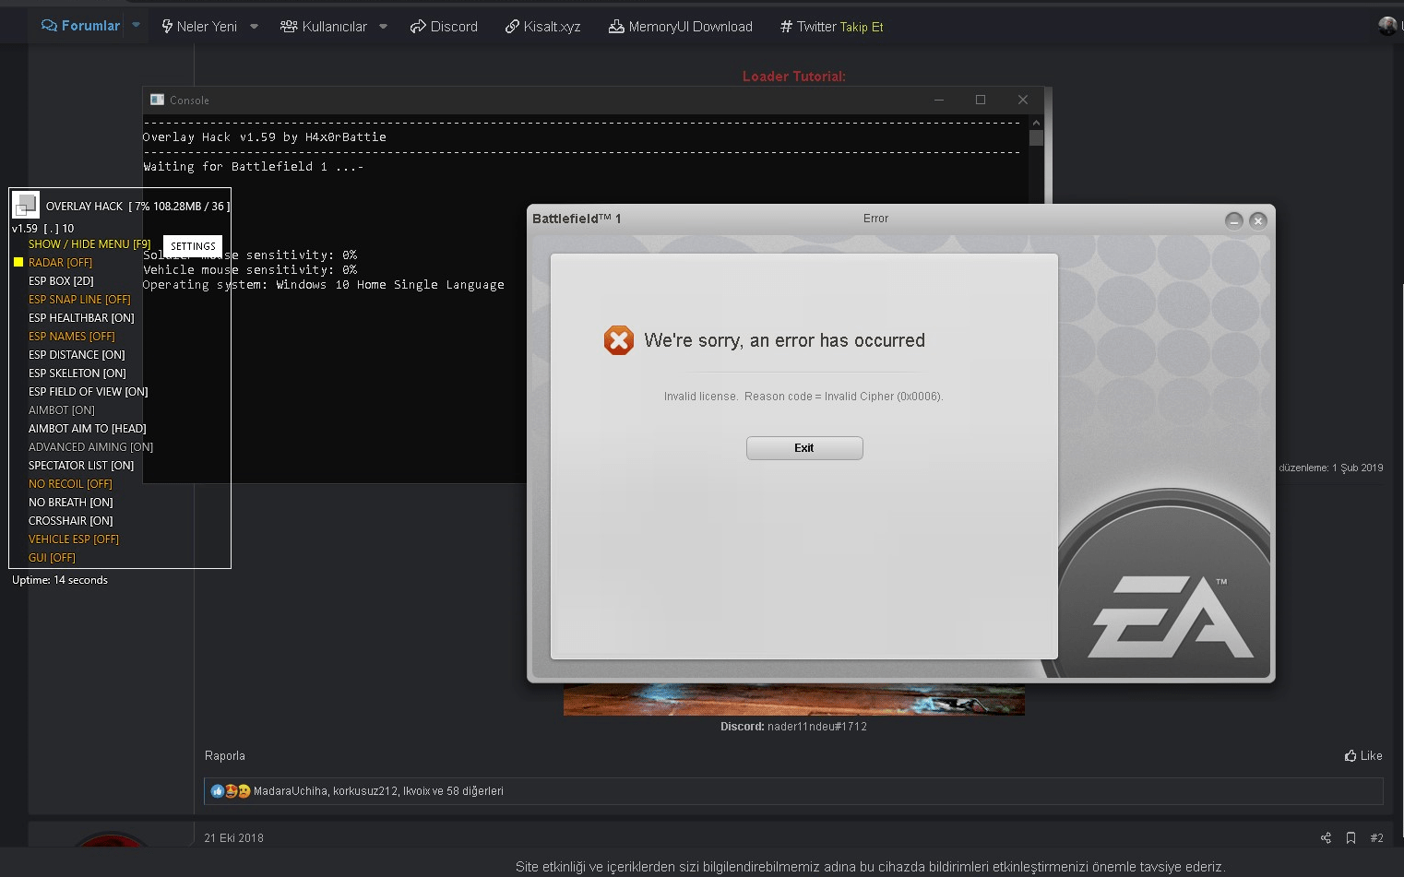Toggle SPECTATOR LIST [ON]
The image size is (1404, 877).
81,466
